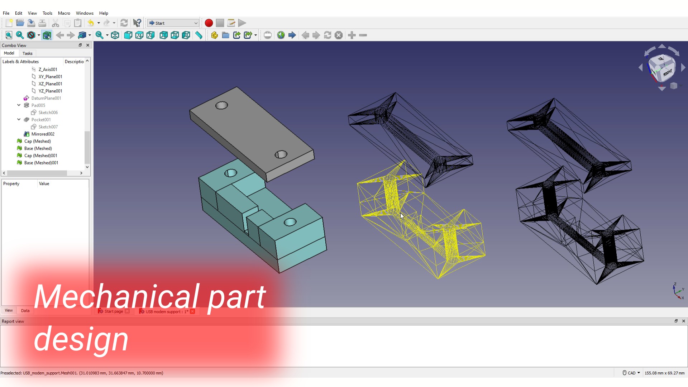Zoom out with the minus icon

(363, 35)
